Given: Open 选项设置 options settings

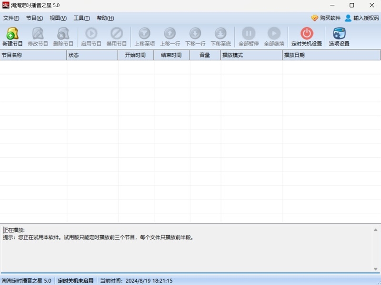Looking at the screenshot, I should [338, 37].
